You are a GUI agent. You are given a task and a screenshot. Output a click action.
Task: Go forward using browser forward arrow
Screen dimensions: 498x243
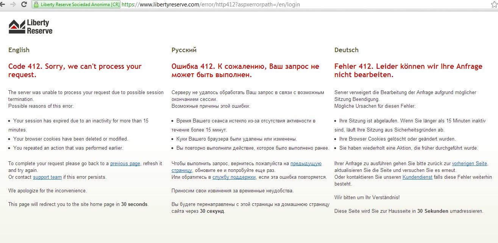[14, 5]
